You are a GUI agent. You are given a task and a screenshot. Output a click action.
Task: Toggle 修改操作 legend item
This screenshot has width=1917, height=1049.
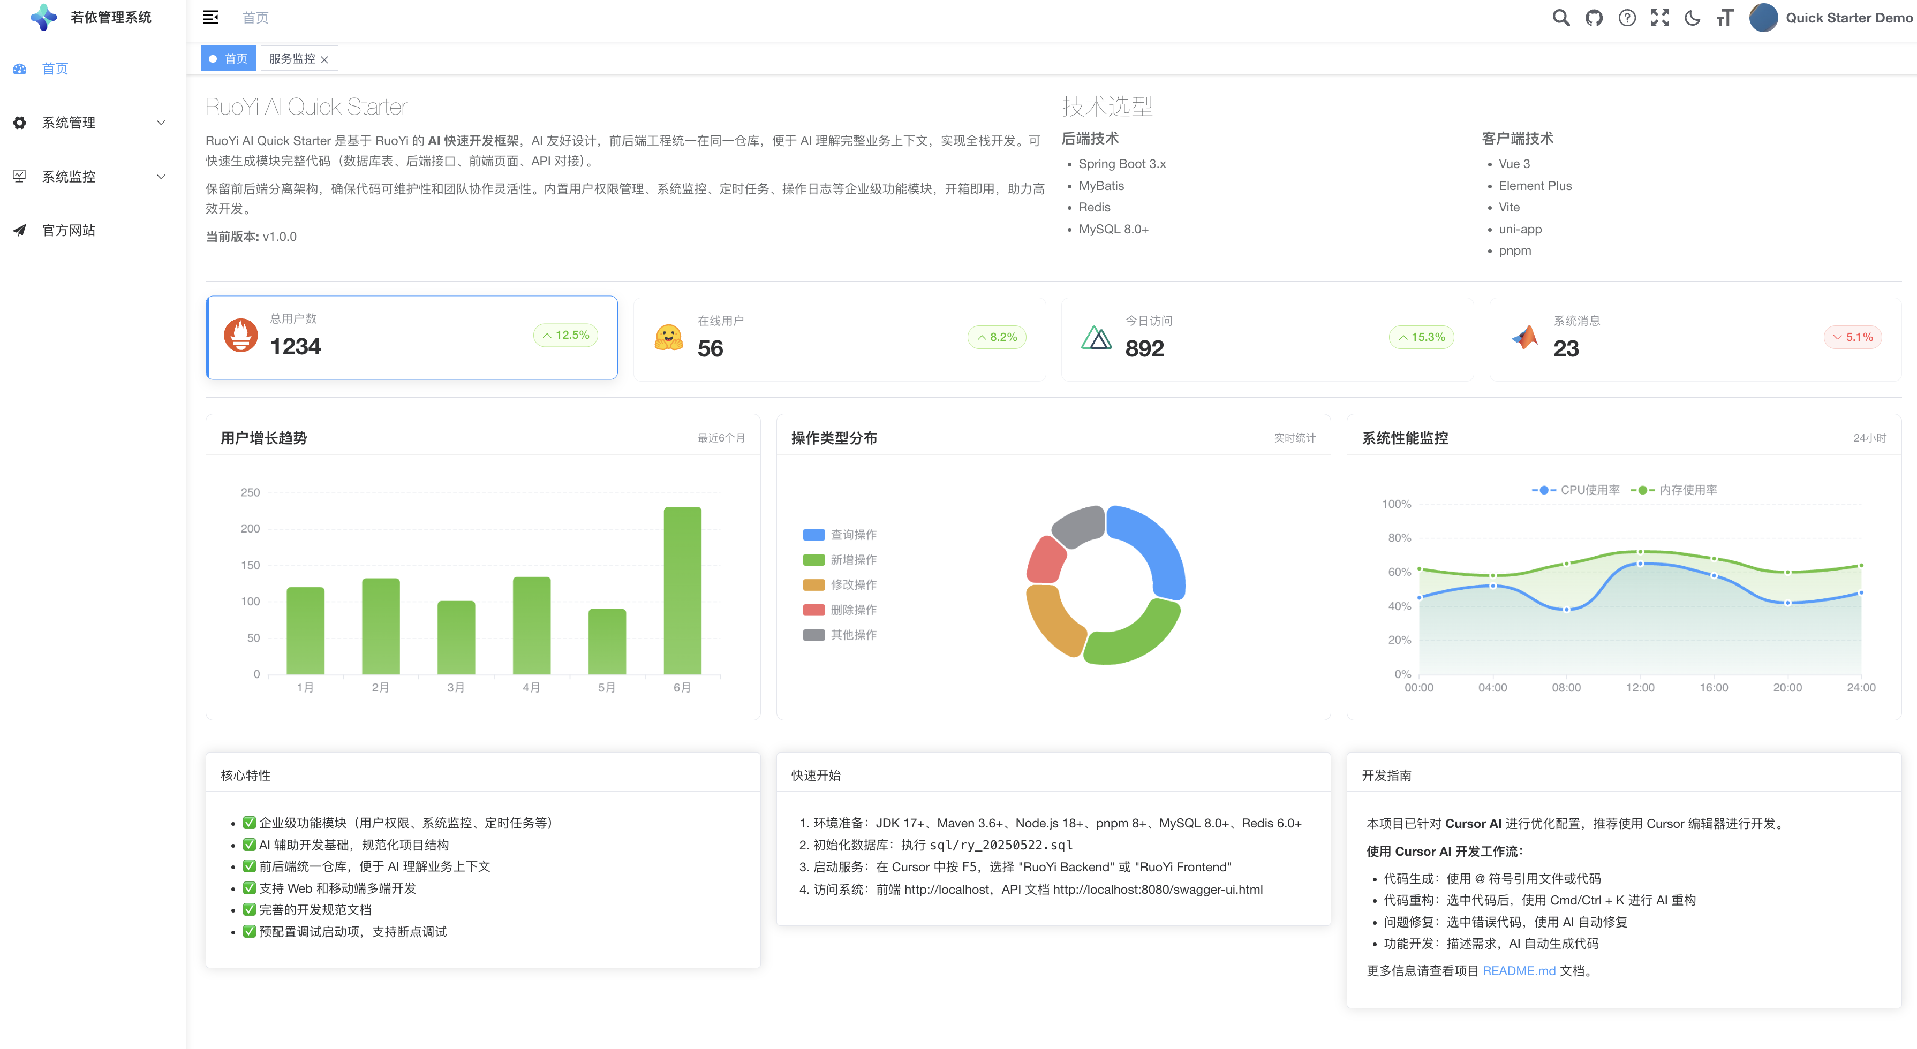pyautogui.click(x=840, y=585)
